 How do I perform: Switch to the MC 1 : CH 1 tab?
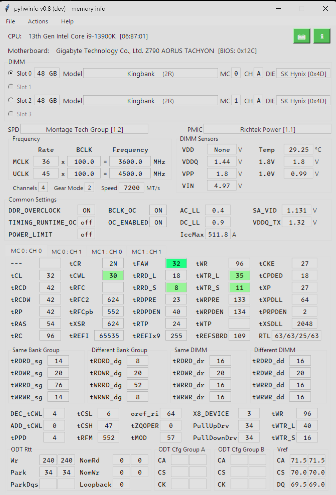[x=147, y=252]
